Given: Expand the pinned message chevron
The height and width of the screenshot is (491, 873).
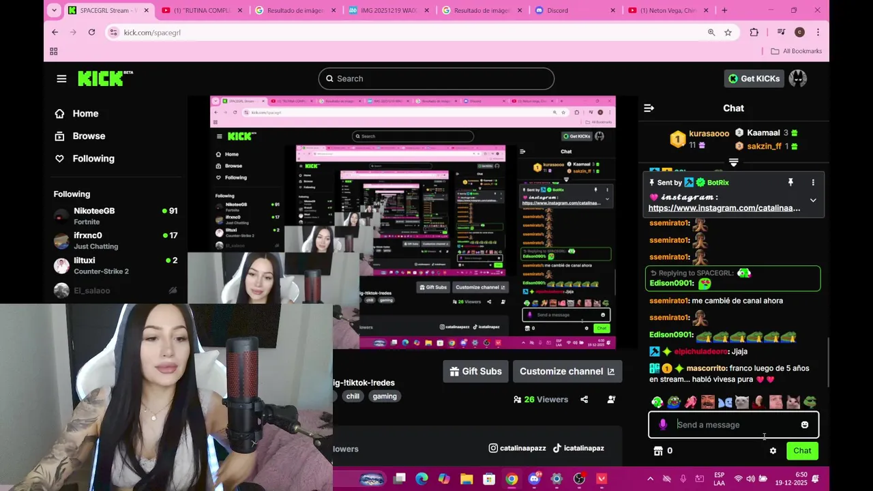Looking at the screenshot, I should 813,200.
